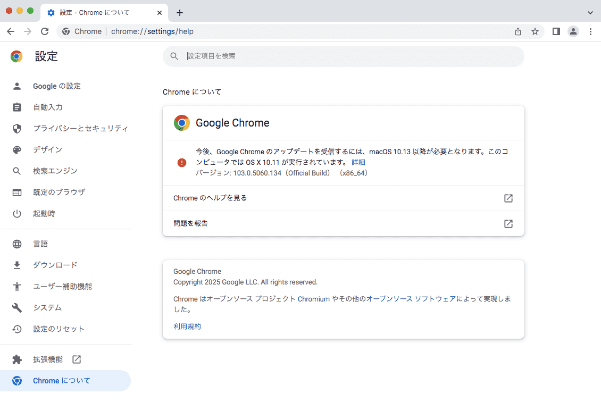Click external link icon for 問題を報告

click(x=508, y=224)
